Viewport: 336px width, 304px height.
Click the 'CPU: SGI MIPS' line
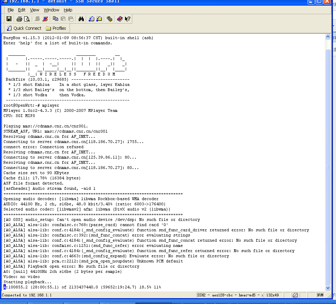[x=19, y=116]
